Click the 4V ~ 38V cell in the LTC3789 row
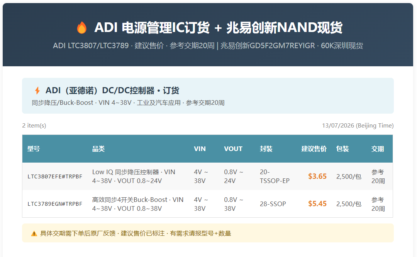 tap(201, 204)
